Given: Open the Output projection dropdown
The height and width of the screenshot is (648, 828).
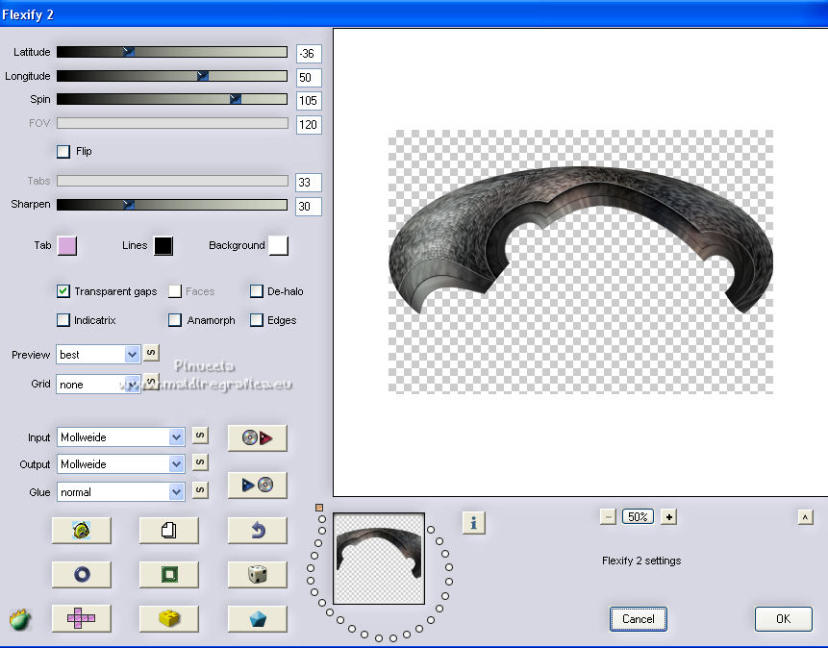Looking at the screenshot, I should click(x=121, y=464).
